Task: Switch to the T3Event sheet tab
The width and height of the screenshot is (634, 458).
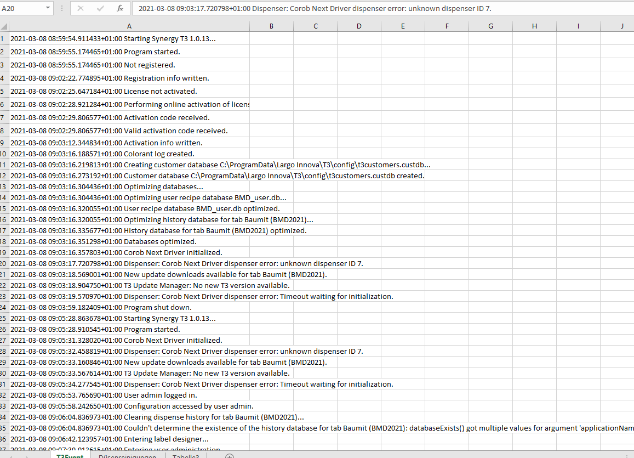Action: pyautogui.click(x=70, y=456)
